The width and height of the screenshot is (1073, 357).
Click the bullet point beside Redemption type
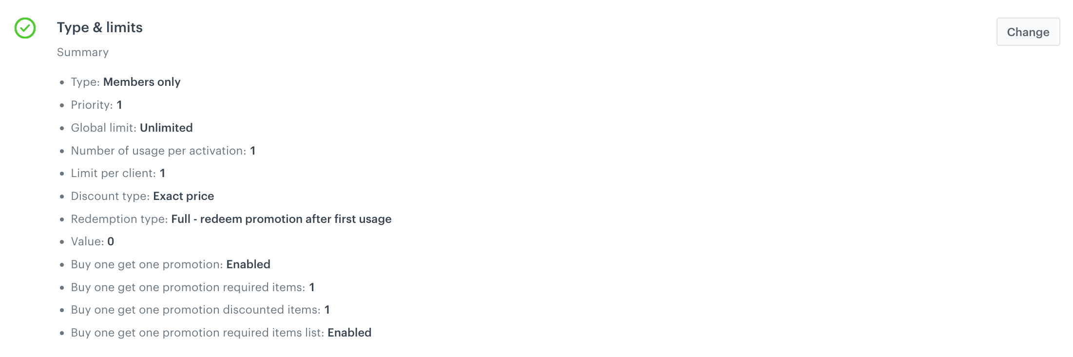pyautogui.click(x=61, y=219)
